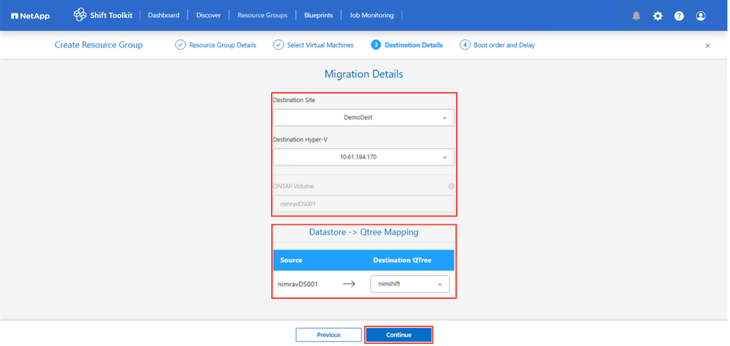Image resolution: width=730 pixels, height=346 pixels.
Task: Open the Destination Hyper-V dropdown
Action: click(x=363, y=157)
